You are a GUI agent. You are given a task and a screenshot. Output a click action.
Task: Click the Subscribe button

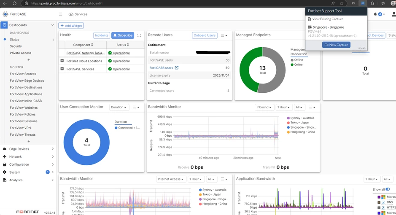pos(123,35)
